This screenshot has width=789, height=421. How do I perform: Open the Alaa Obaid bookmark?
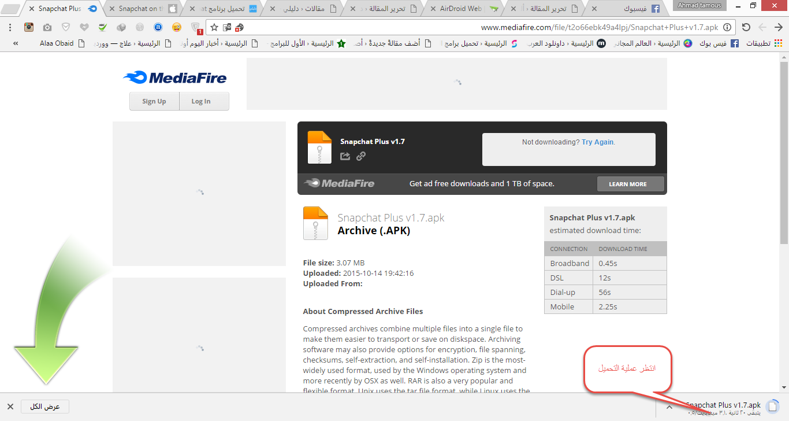(62, 43)
